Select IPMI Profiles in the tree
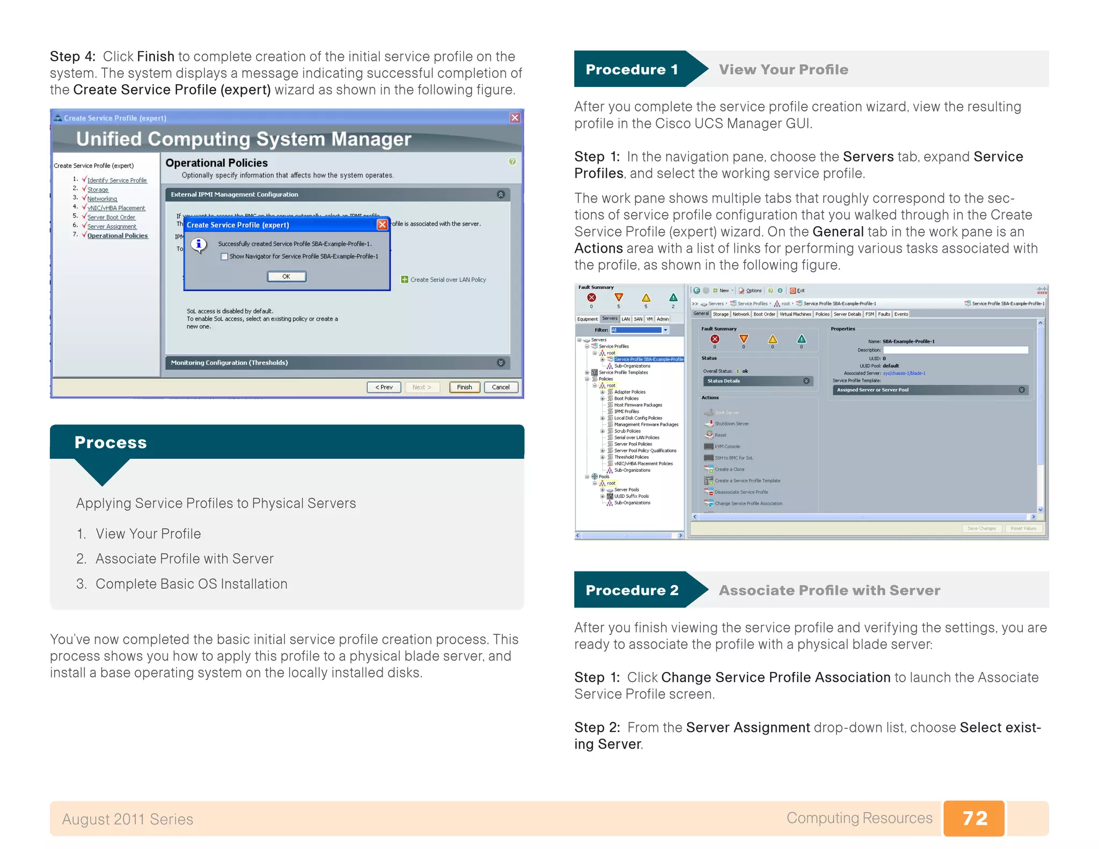1099x849 pixels. click(x=626, y=412)
